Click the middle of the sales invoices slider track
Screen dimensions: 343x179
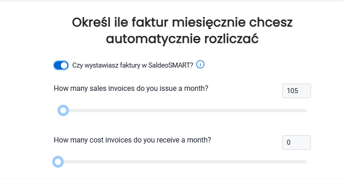point(182,111)
